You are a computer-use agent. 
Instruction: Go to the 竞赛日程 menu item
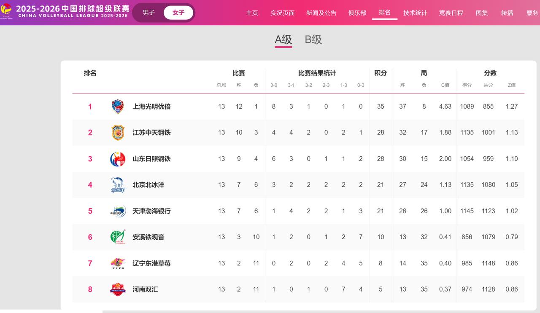click(x=451, y=13)
